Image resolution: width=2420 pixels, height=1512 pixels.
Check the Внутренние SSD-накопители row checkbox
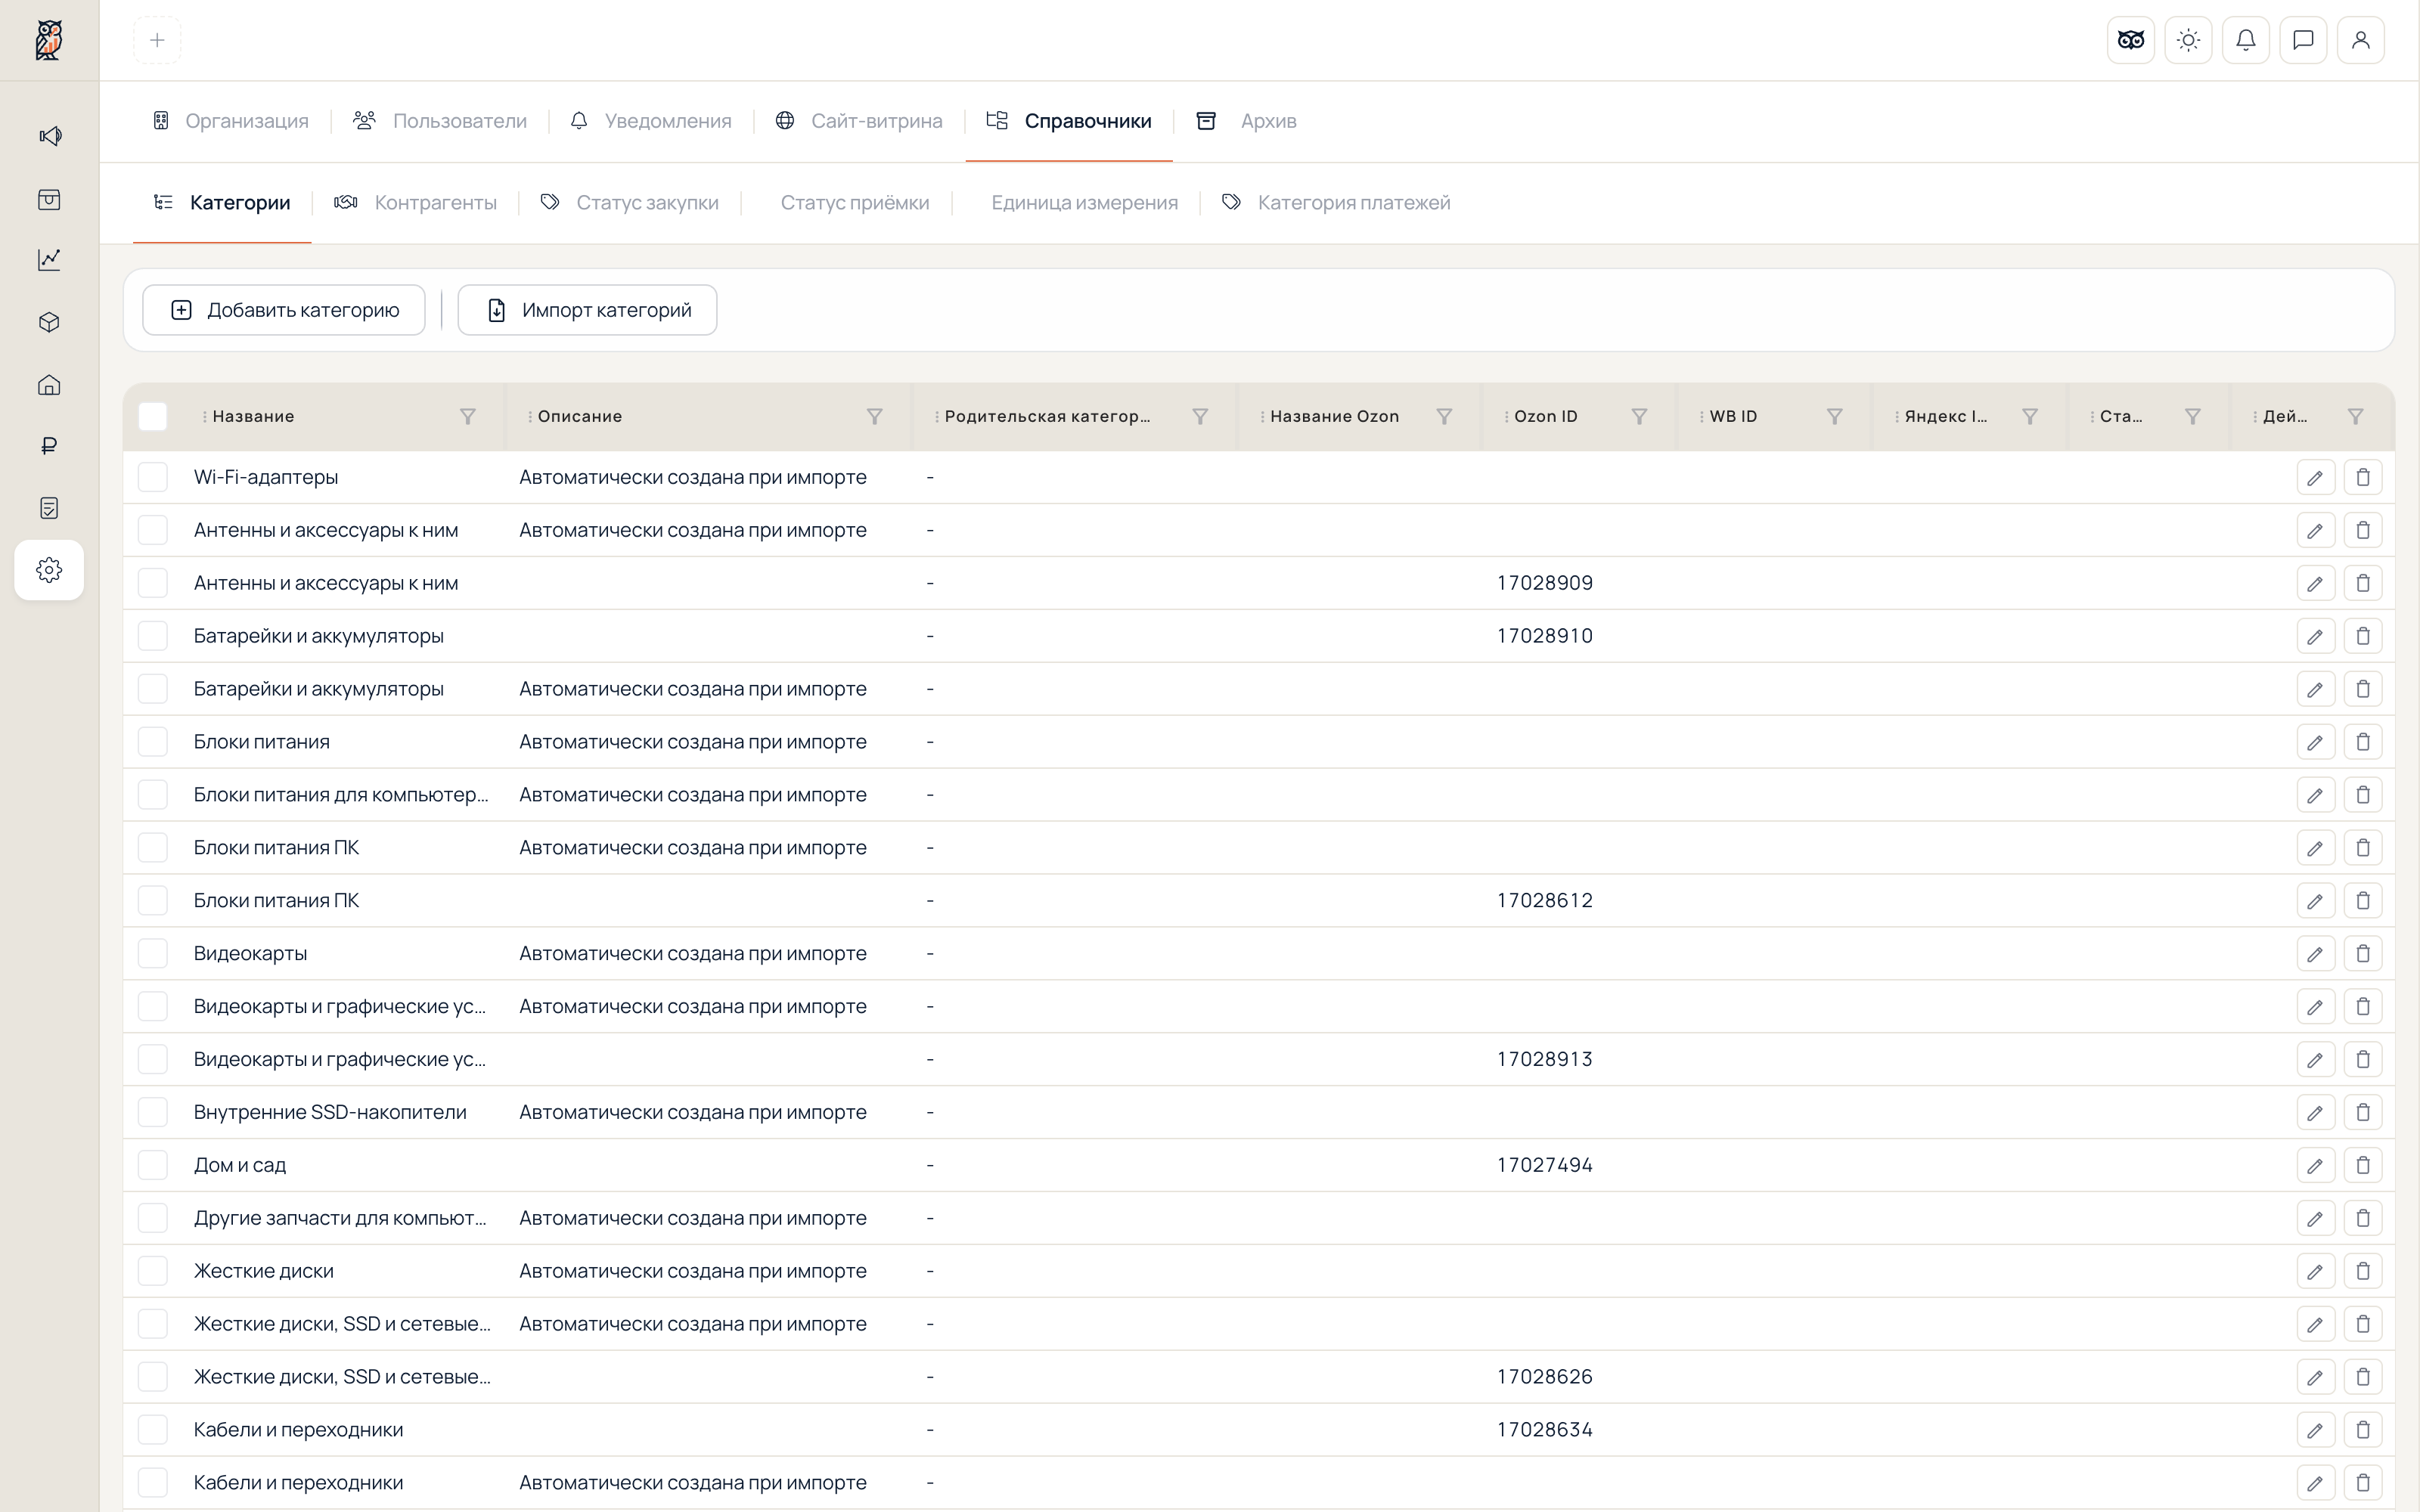click(153, 1112)
